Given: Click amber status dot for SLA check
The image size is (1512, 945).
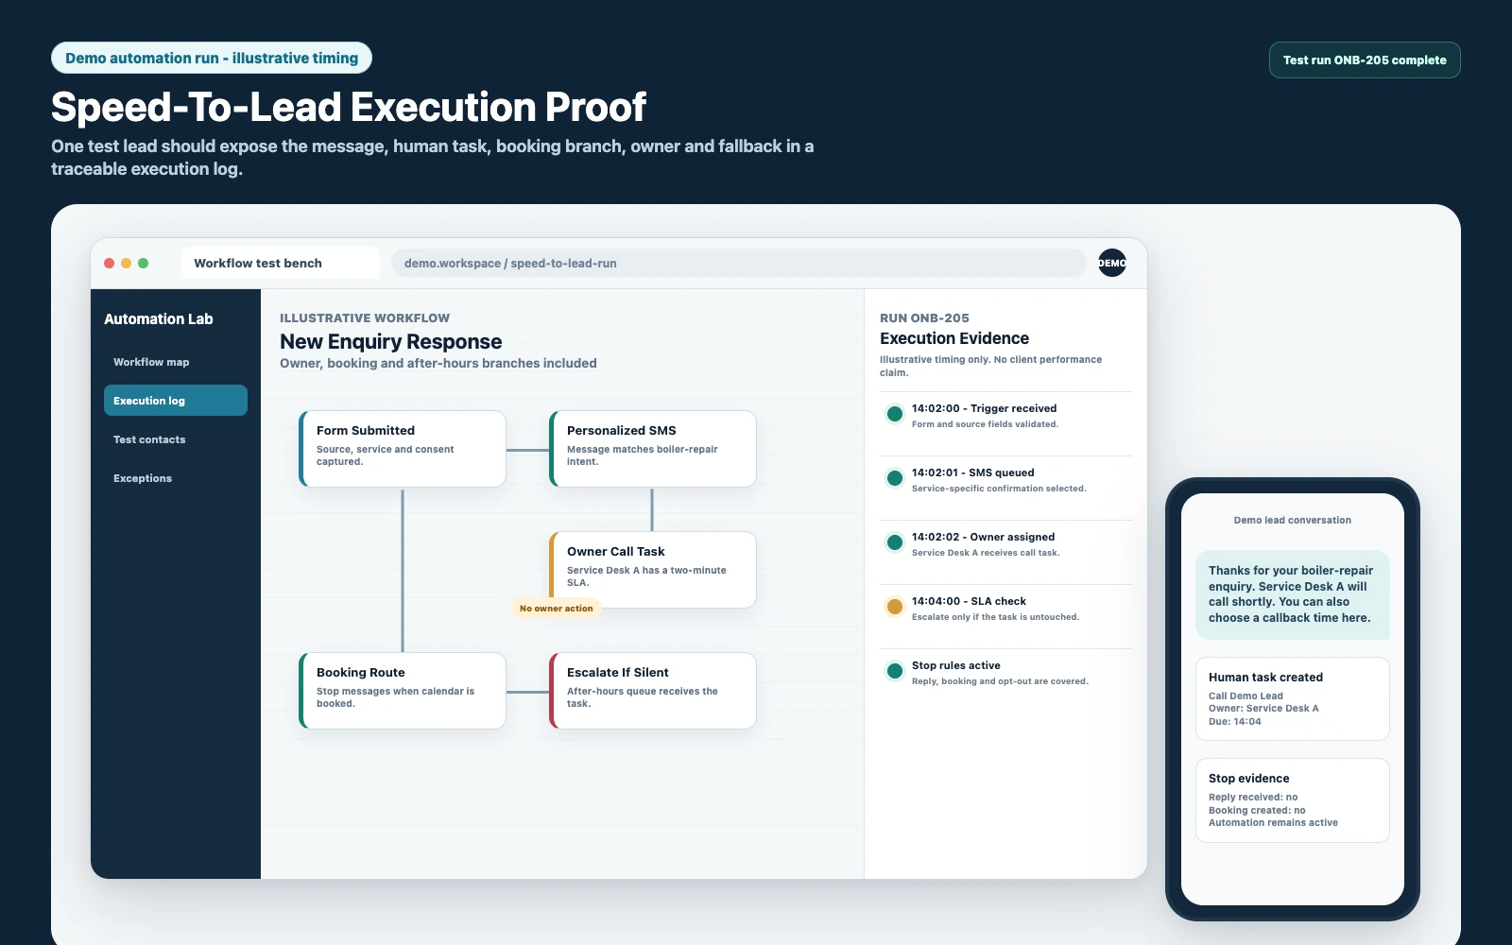Looking at the screenshot, I should pos(894,607).
